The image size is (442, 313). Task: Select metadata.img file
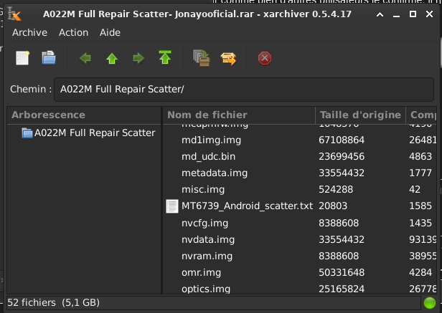pyautogui.click(x=215, y=173)
